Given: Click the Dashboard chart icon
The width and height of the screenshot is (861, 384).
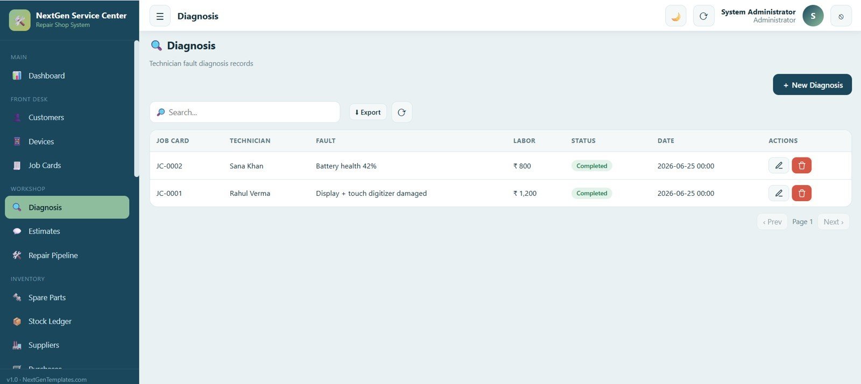Looking at the screenshot, I should click(x=17, y=76).
